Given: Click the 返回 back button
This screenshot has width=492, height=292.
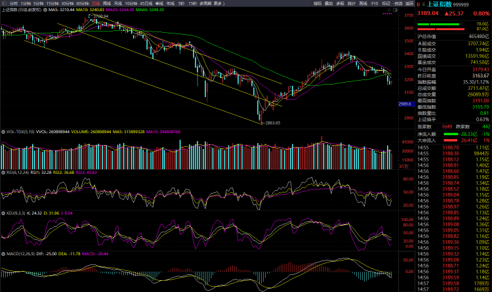Looking at the screenshot, I should 409,3.
